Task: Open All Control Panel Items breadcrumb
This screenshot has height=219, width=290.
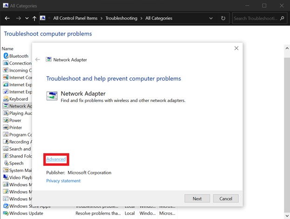Action: (x=75, y=18)
